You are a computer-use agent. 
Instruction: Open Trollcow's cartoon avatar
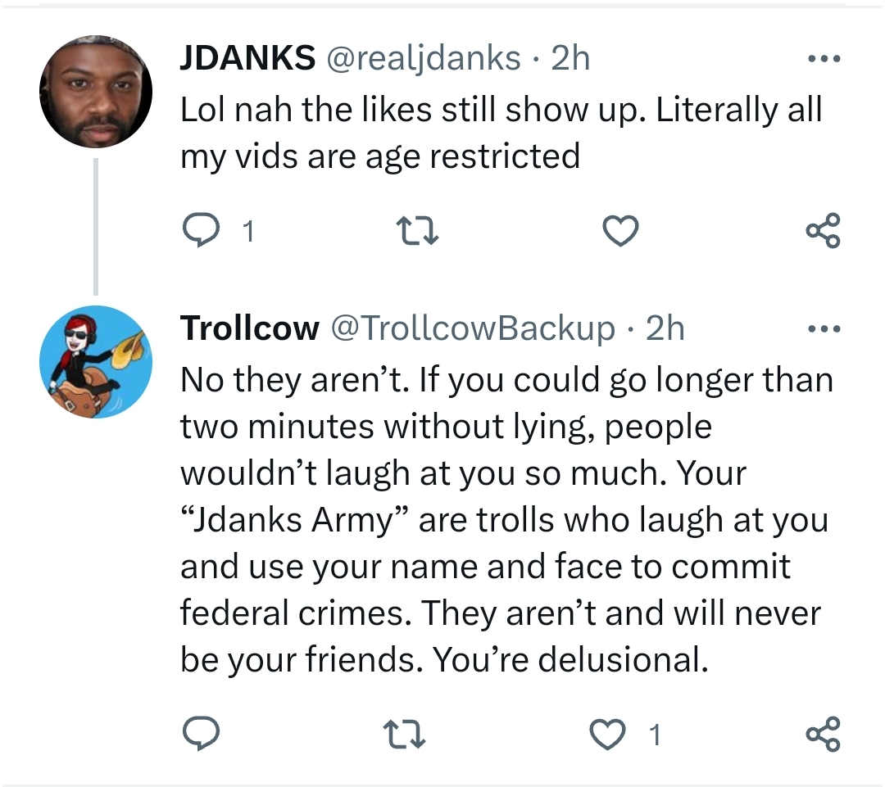(x=96, y=362)
